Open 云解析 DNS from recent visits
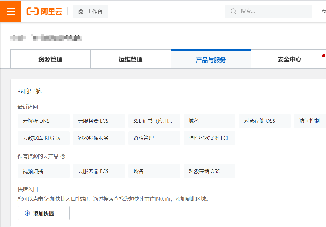Screen dimensions: 326x227 [43, 121]
